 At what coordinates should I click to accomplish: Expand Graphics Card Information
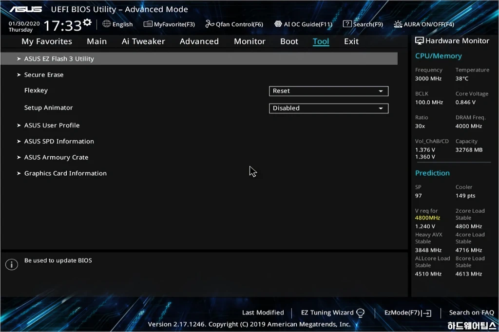(x=65, y=173)
